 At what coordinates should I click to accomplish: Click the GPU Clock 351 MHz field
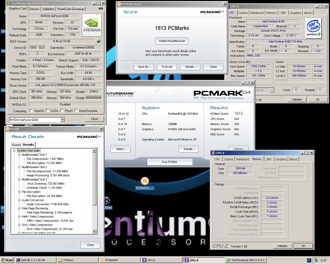coord(37,92)
